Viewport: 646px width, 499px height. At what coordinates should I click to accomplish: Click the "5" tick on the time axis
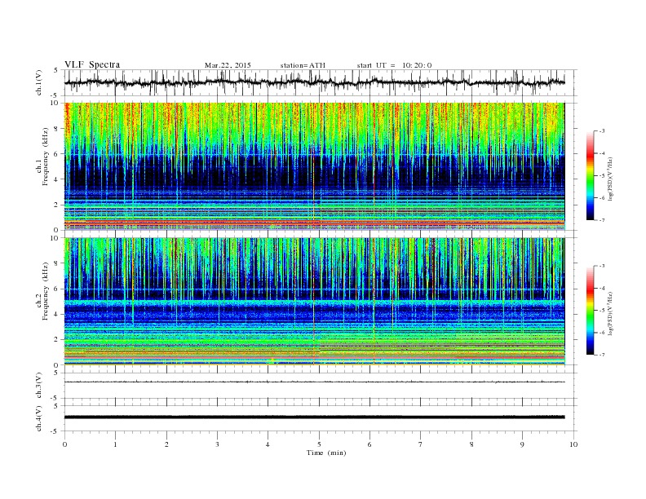[x=319, y=444]
